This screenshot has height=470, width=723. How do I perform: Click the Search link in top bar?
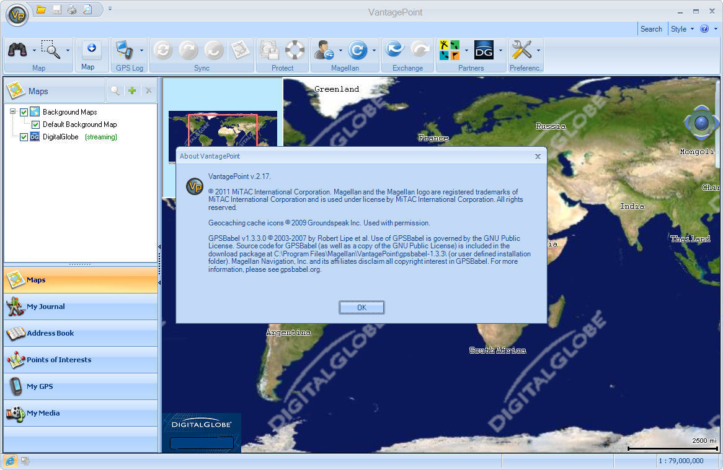[651, 29]
